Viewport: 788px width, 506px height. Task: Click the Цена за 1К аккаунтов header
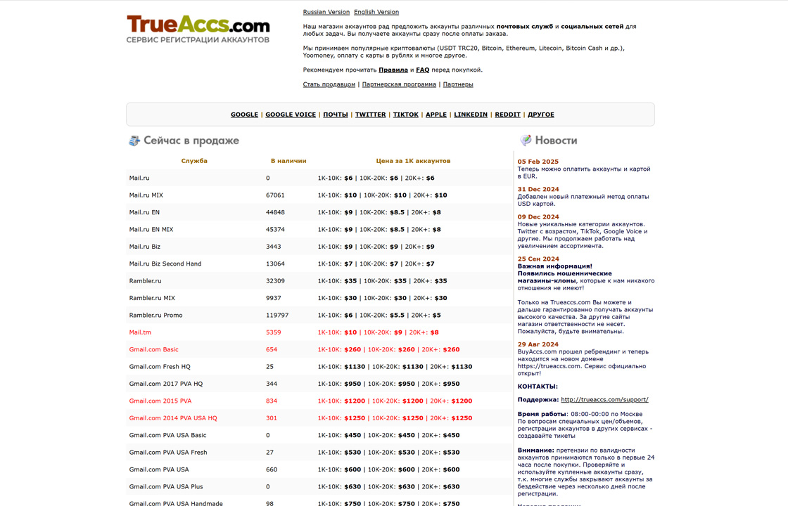click(x=413, y=161)
